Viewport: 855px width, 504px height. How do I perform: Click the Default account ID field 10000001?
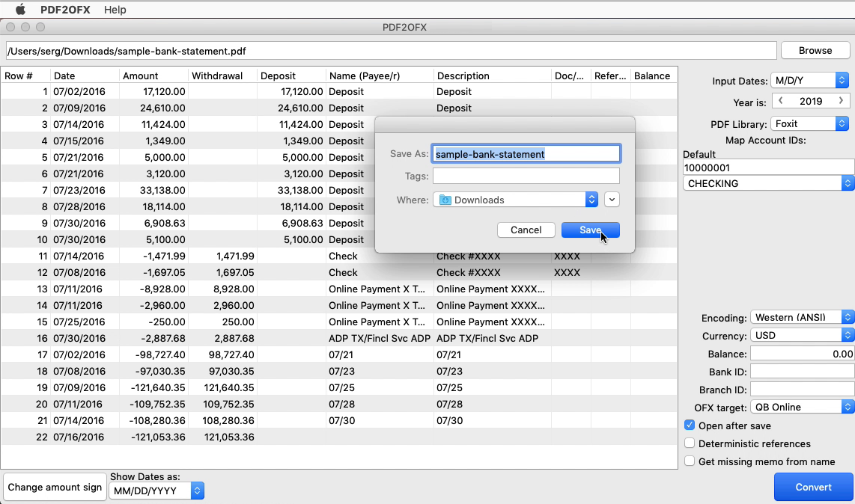[x=768, y=168]
